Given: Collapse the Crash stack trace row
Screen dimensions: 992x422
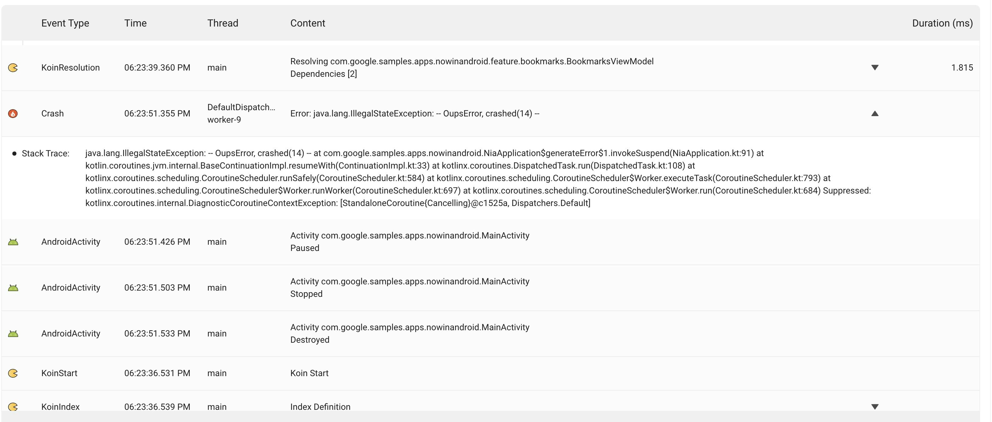Looking at the screenshot, I should point(874,114).
